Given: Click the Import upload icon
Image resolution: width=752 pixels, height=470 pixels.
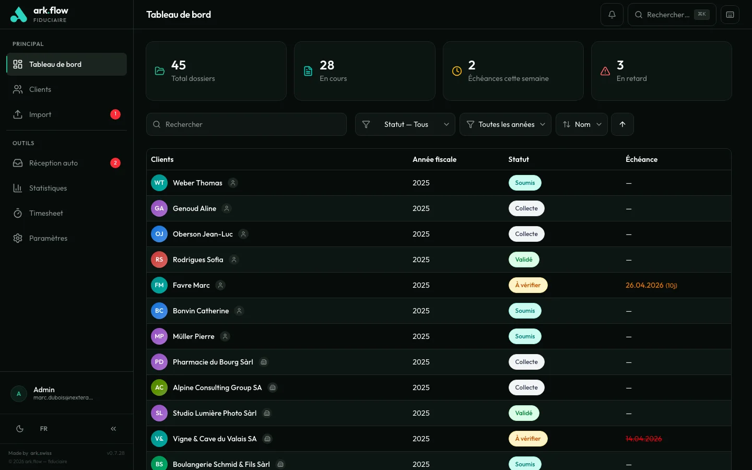Looking at the screenshot, I should coord(18,114).
